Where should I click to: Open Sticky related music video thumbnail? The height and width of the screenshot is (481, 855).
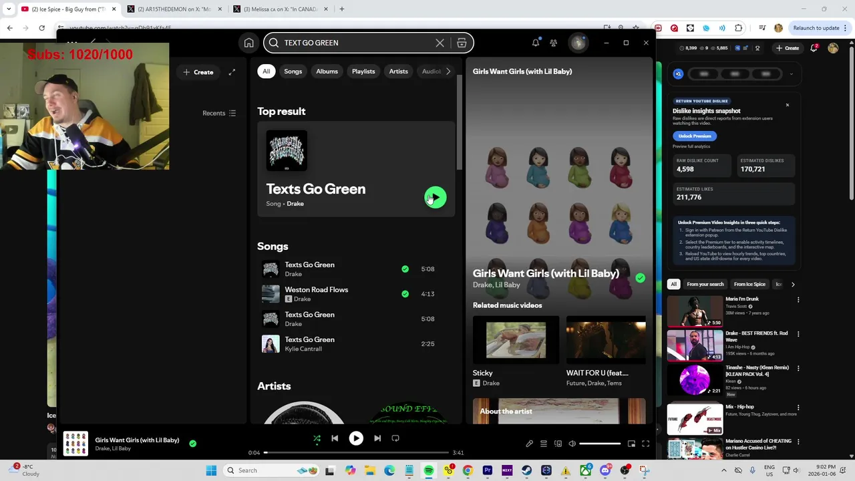click(x=516, y=340)
